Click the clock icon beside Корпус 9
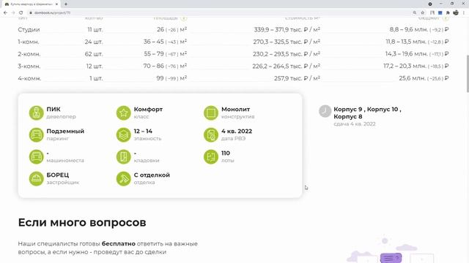Screen dimensions: 469x263 (x=325, y=111)
